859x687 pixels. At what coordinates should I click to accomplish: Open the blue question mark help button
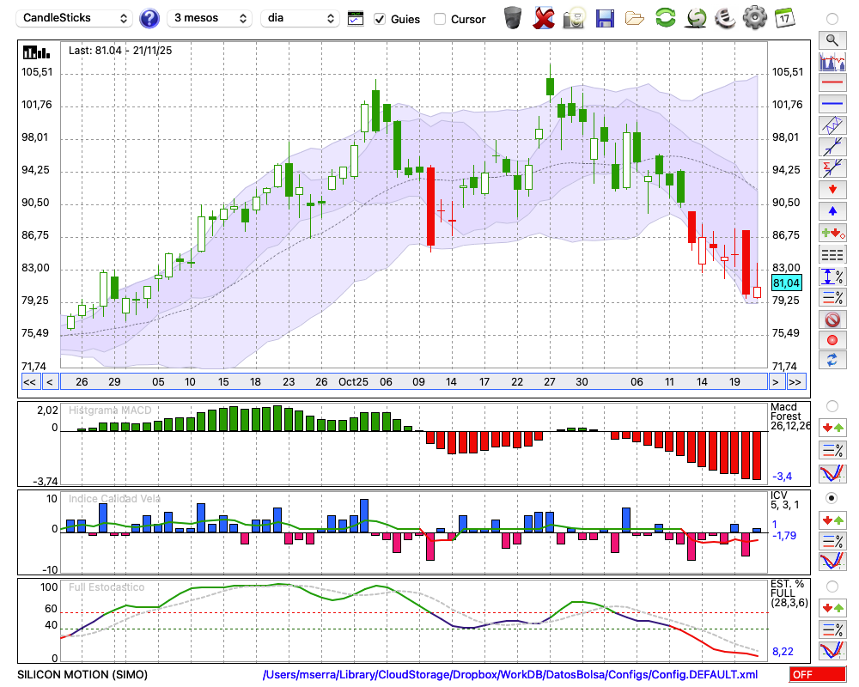[x=149, y=19]
